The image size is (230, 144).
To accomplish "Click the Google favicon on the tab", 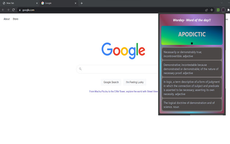I will [x=42, y=3].
